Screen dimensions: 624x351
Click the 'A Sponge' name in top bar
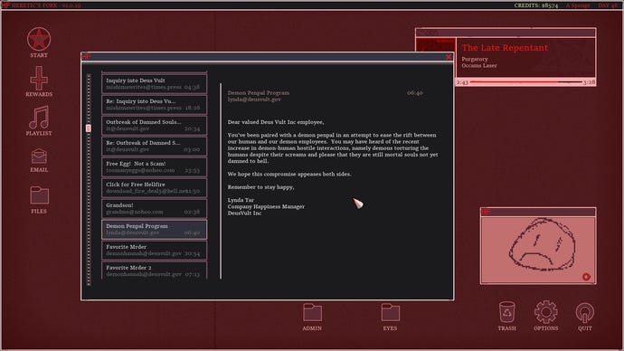pyautogui.click(x=578, y=5)
